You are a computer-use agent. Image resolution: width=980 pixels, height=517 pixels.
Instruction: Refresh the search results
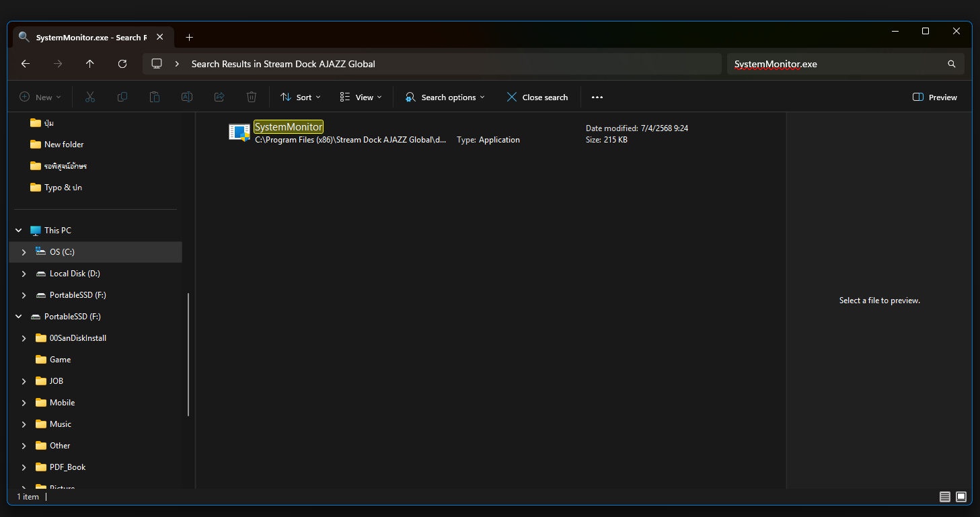coord(122,64)
